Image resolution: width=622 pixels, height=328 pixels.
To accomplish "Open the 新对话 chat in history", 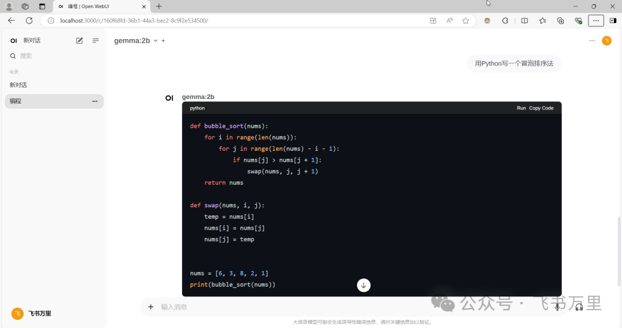I will pyautogui.click(x=54, y=85).
